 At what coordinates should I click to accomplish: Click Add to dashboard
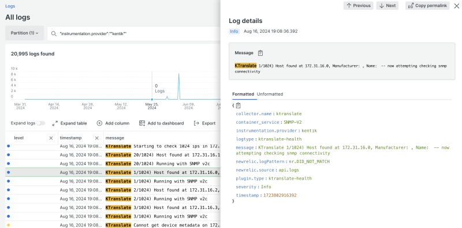point(162,123)
